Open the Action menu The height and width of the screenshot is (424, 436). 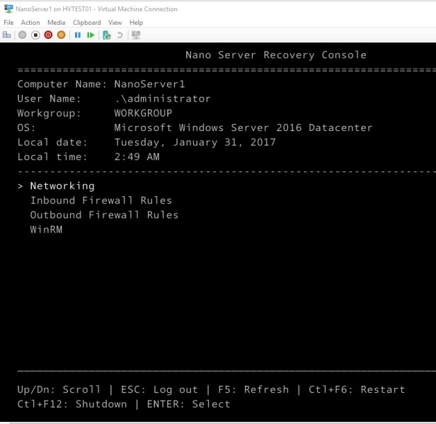(30, 23)
